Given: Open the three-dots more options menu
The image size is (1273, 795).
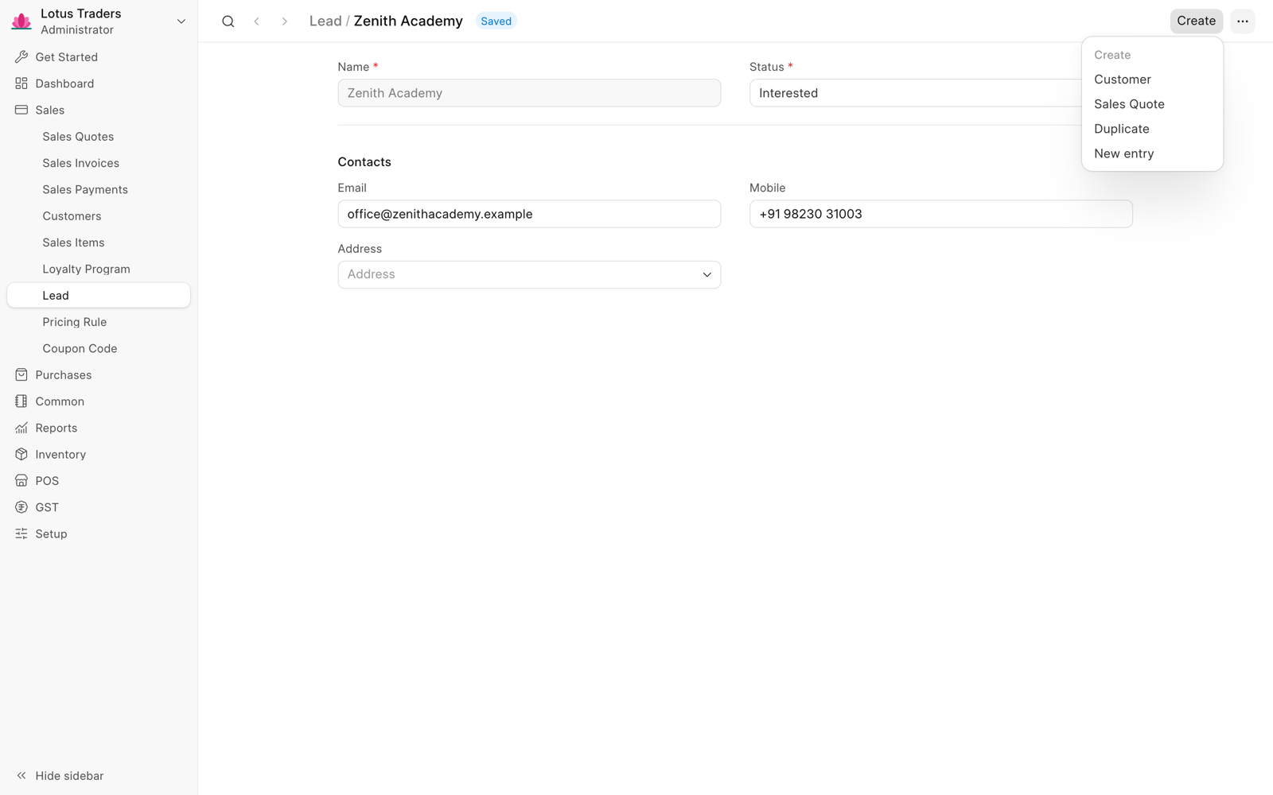Looking at the screenshot, I should pos(1242,21).
